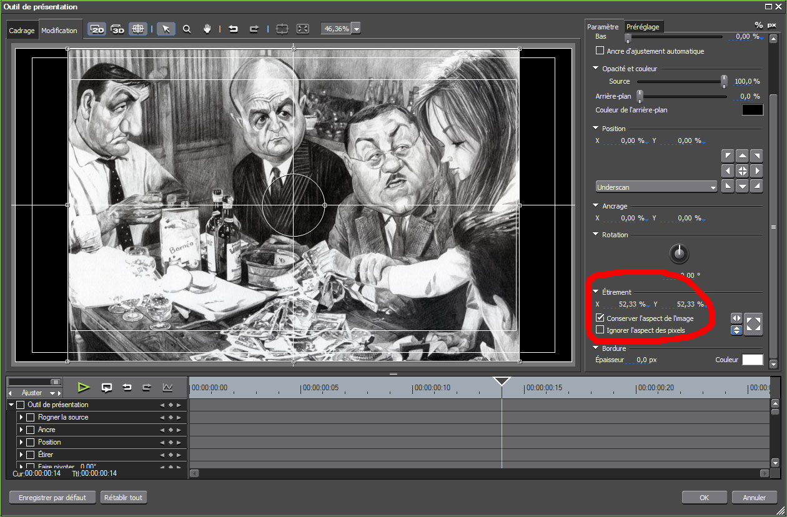The image size is (787, 517).
Task: Select the Modification tab
Action: pos(59,30)
